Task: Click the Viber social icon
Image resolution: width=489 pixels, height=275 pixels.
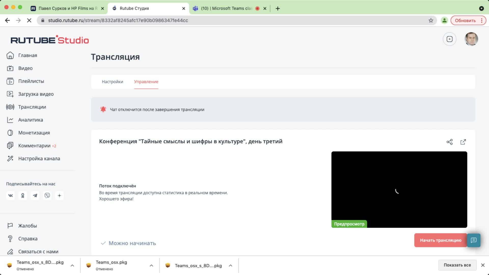Action: click(47, 196)
